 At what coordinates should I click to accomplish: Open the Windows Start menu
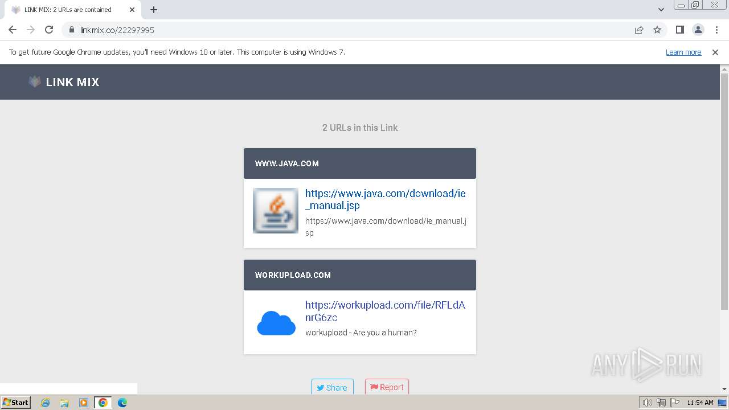pos(16,402)
